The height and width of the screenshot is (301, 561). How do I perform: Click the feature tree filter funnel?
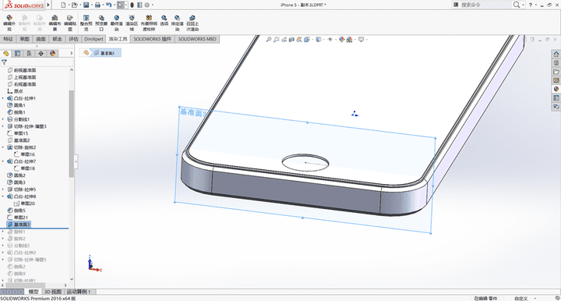pos(5,62)
